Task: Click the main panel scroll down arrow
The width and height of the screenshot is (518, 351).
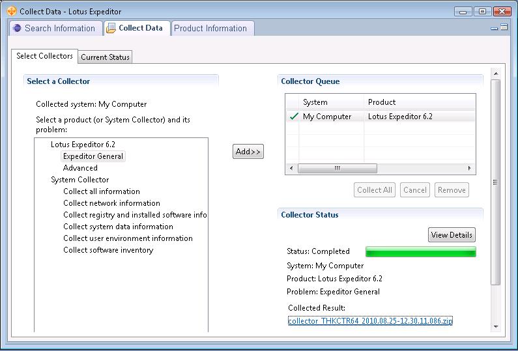Action: coord(496,326)
